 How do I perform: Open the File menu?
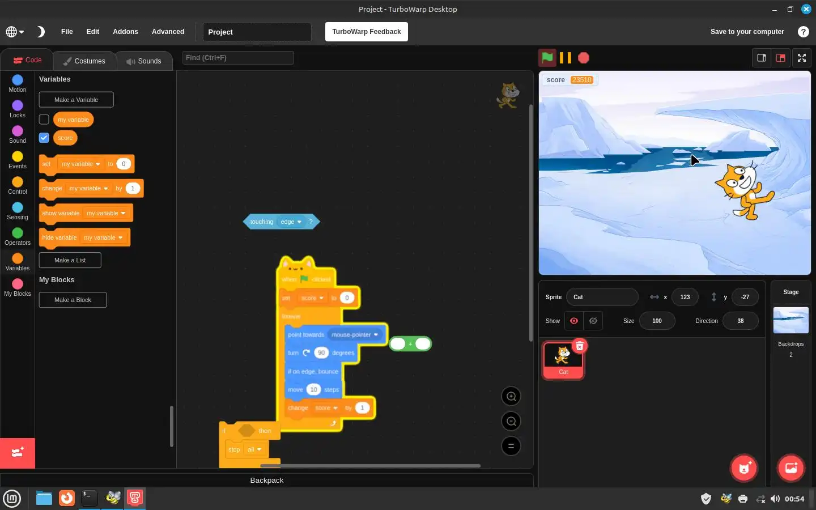(67, 32)
